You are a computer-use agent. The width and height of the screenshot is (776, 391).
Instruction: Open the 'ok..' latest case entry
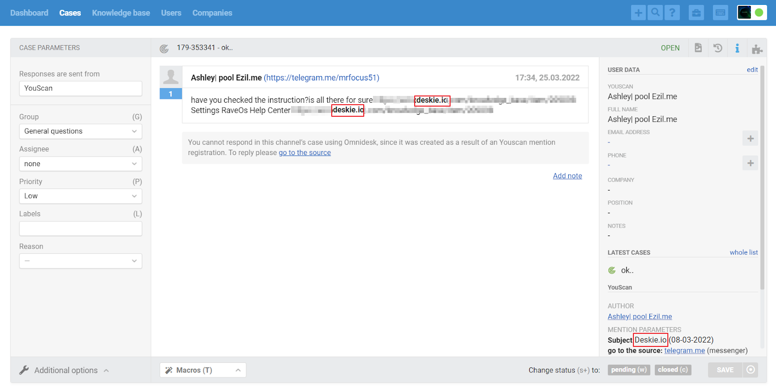pyautogui.click(x=627, y=270)
